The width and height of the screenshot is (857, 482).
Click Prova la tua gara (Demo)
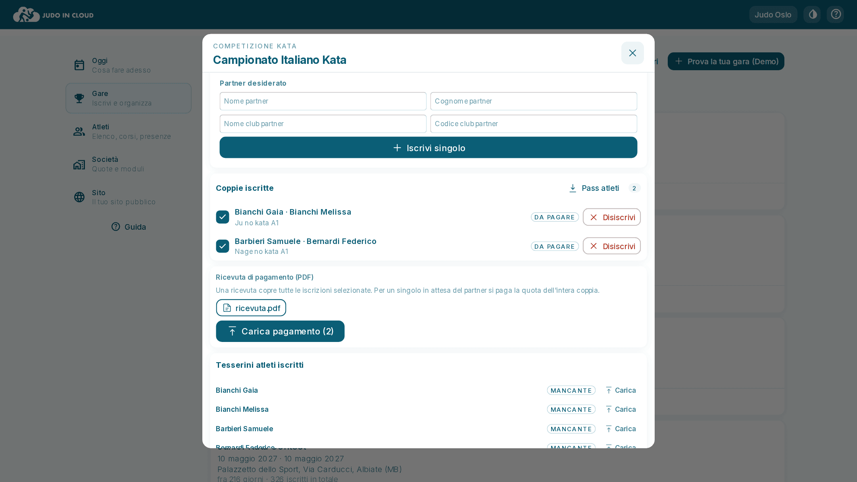click(726, 61)
